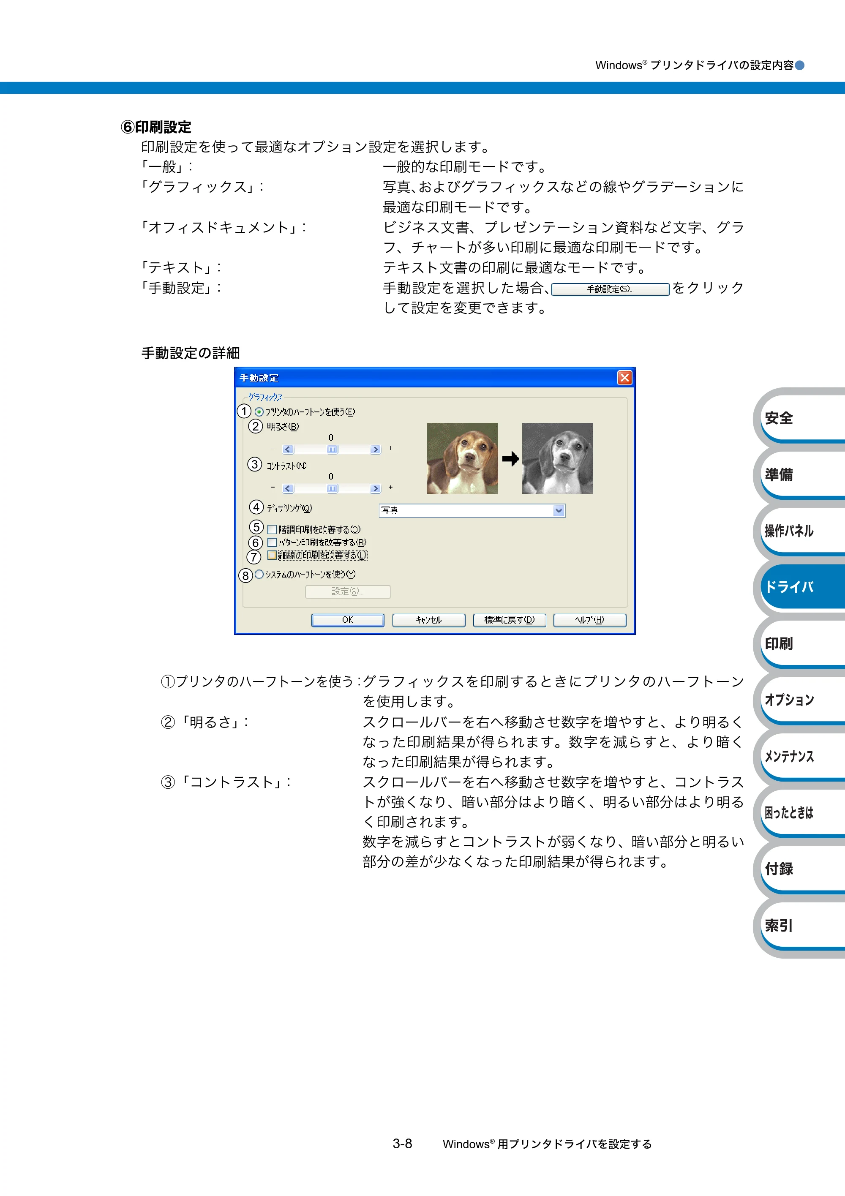Click the ヘルプ button in dialog

[590, 620]
